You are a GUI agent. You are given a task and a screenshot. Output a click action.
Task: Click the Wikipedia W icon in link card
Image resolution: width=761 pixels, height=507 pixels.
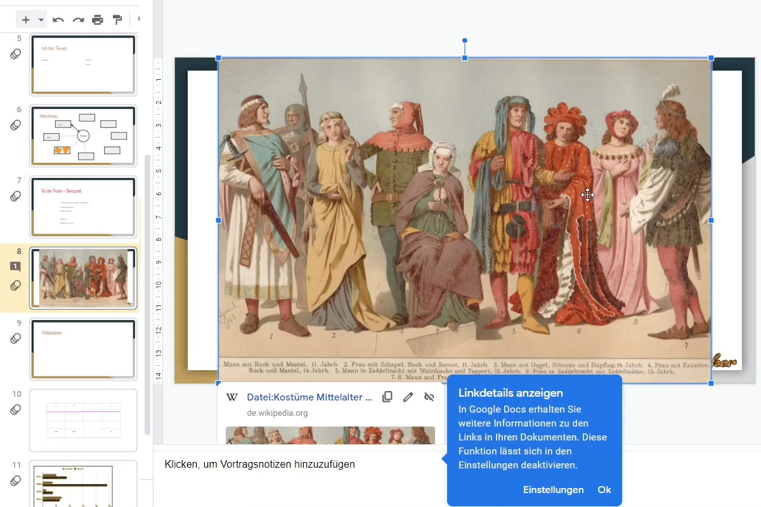pyautogui.click(x=232, y=397)
